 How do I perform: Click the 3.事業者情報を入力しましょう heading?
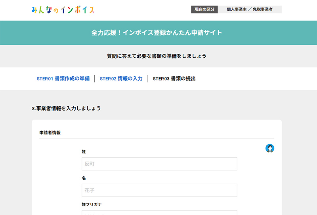[x=66, y=108]
